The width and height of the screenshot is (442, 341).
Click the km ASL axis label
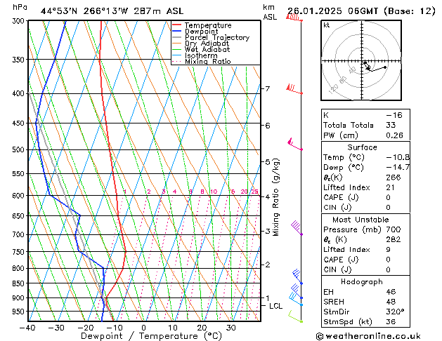click(270, 12)
